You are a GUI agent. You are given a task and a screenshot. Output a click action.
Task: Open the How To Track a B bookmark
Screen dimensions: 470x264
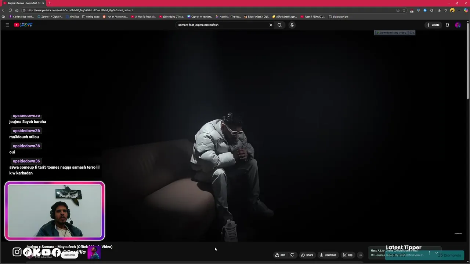pos(144,16)
